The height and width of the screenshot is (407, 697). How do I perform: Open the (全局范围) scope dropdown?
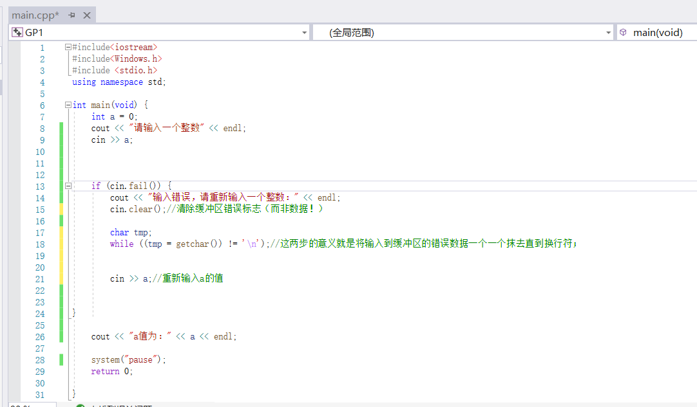tap(609, 32)
